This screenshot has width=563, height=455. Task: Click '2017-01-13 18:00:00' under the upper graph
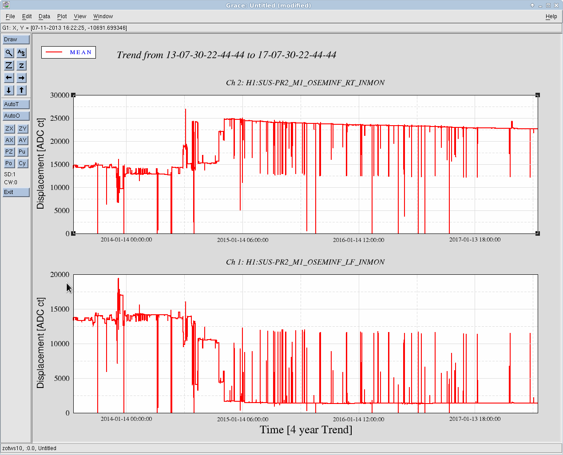[475, 240]
